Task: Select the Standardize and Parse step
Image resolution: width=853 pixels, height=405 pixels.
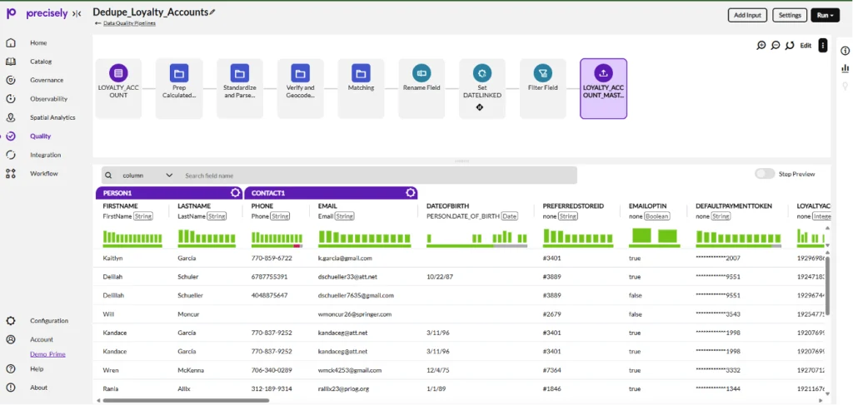Action: [x=240, y=88]
